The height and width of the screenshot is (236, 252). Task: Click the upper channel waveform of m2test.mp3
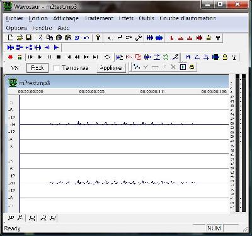[x=124, y=124]
